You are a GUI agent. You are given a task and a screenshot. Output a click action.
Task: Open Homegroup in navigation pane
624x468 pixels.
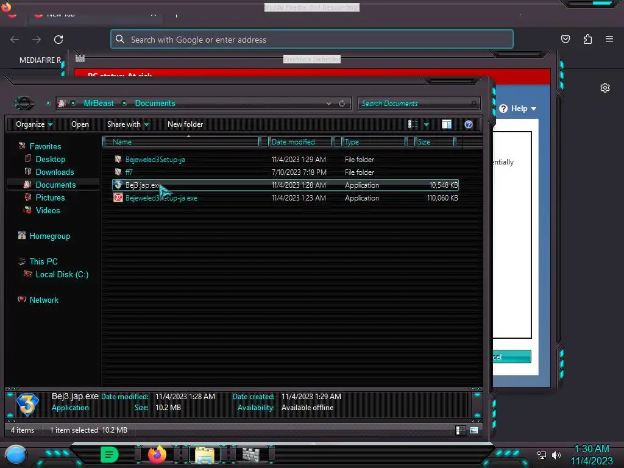[x=50, y=236]
